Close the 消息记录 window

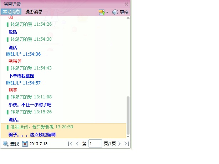tap(126, 4)
